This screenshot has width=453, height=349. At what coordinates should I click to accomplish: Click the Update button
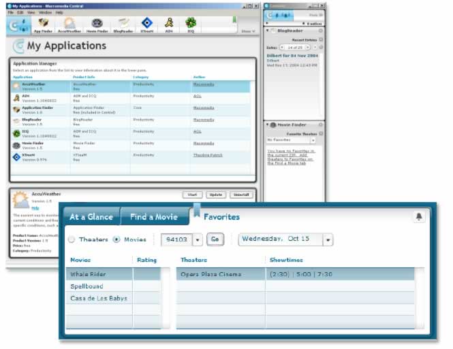(216, 195)
